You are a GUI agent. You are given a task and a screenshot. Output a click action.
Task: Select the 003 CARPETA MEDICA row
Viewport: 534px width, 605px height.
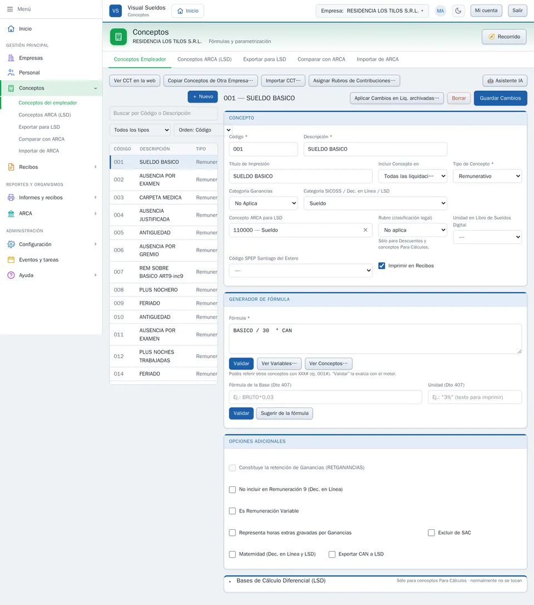tap(164, 198)
